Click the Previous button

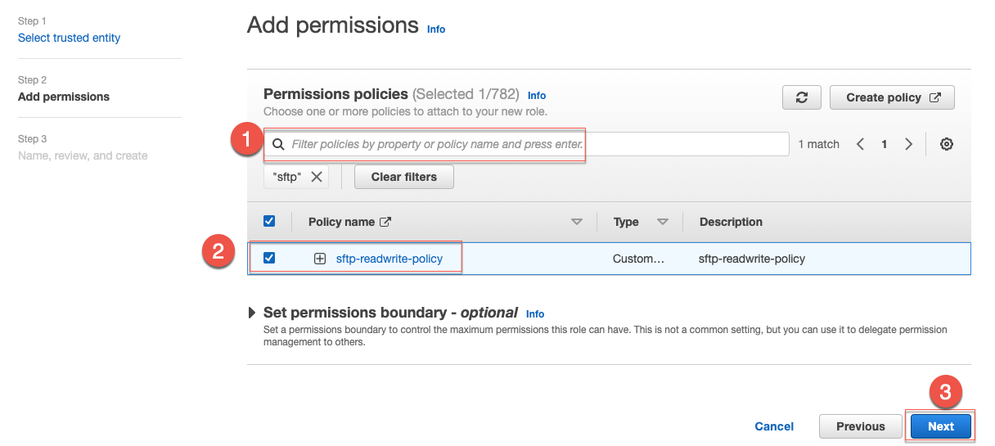[x=861, y=426]
